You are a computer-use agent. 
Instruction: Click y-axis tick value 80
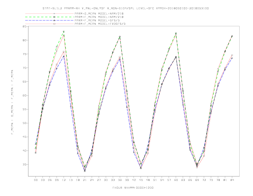(x=24, y=40)
